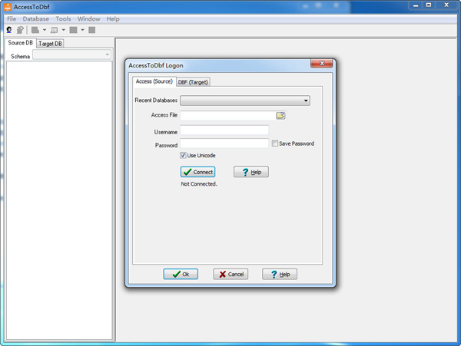Viewport: 461px width, 346px height.
Task: Click the disabled logoff icon in toolbar
Action: click(x=20, y=30)
